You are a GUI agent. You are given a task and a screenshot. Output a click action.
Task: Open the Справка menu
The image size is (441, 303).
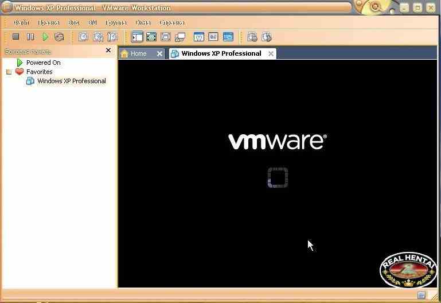tap(171, 22)
